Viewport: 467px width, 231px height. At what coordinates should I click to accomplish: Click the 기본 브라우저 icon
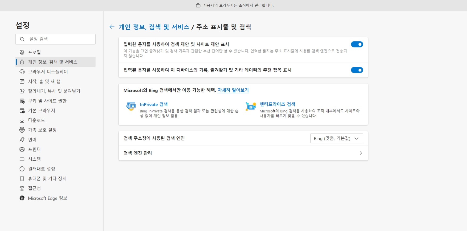point(22,110)
